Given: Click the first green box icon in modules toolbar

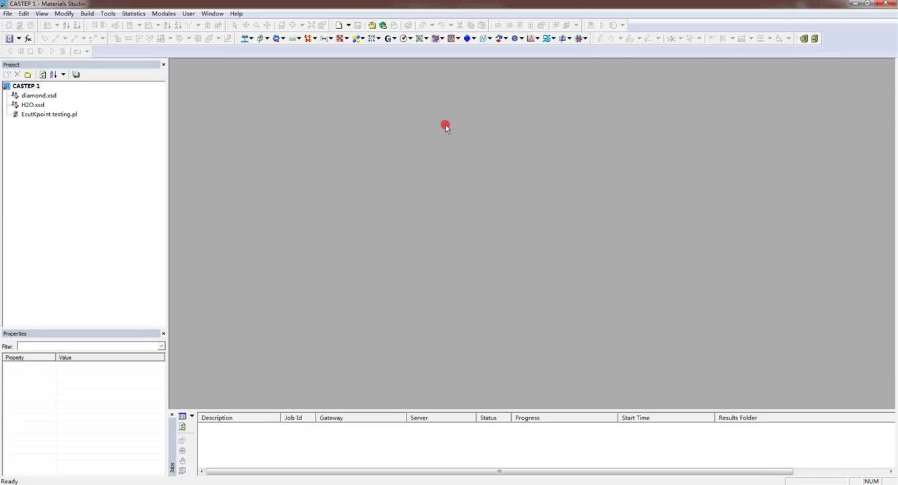Looking at the screenshot, I should [804, 38].
